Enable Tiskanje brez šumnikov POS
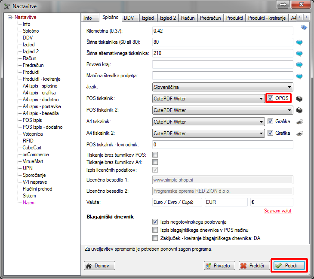Viewport: 314px width, 279px height. tap(155, 155)
